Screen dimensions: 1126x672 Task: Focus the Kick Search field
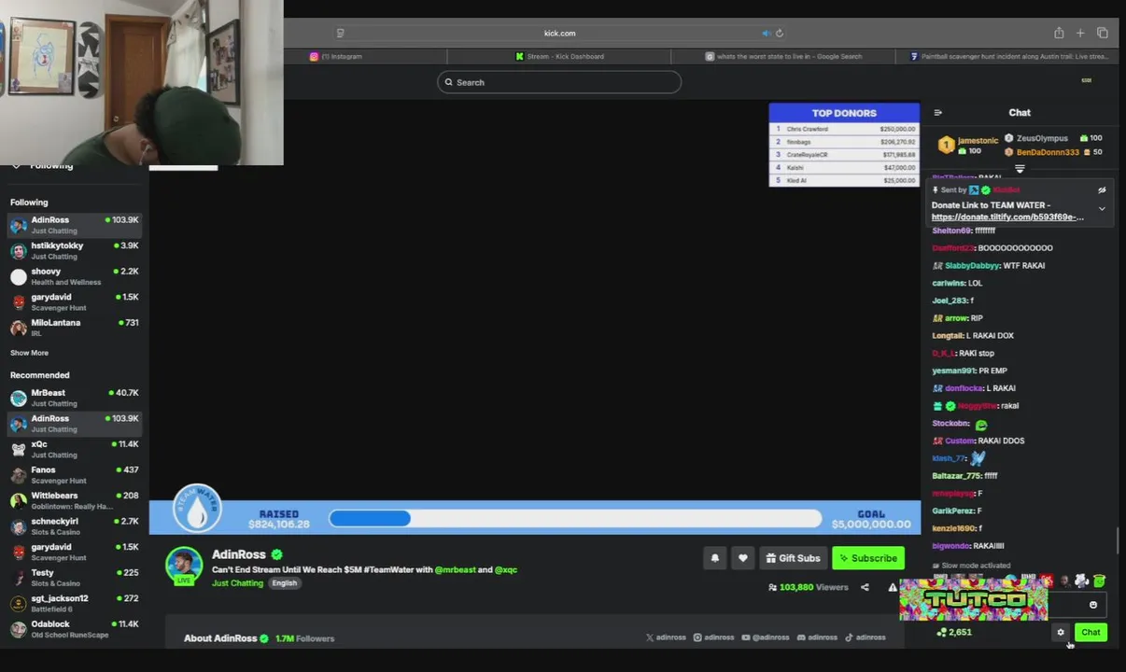click(x=559, y=82)
